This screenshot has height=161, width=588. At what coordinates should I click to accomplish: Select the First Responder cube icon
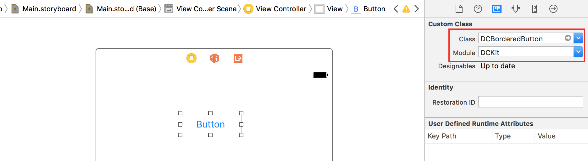[215, 58]
